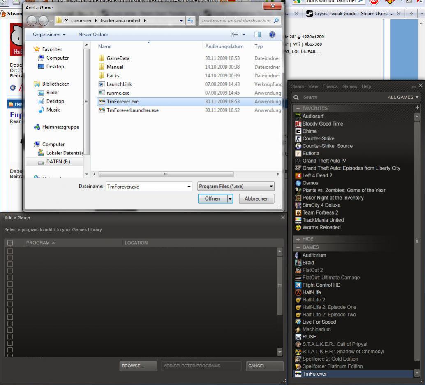Click the Neuer Ordner button
Viewport: 425px width, 385px height.
click(93, 35)
